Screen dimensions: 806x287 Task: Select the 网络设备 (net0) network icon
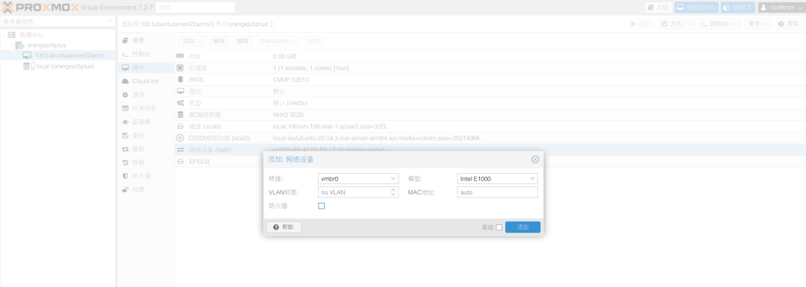(180, 150)
